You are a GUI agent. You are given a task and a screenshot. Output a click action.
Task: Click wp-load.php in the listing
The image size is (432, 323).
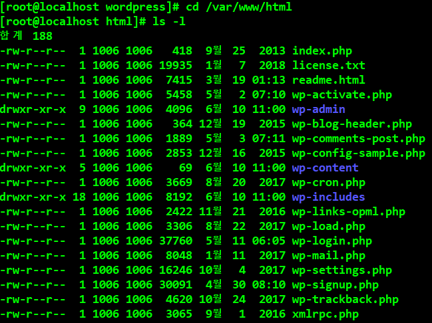coord(329,226)
